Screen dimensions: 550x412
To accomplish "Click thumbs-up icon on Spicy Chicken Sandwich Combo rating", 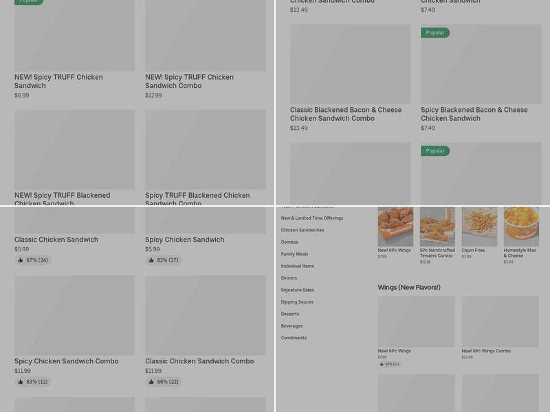I will click(x=21, y=382).
